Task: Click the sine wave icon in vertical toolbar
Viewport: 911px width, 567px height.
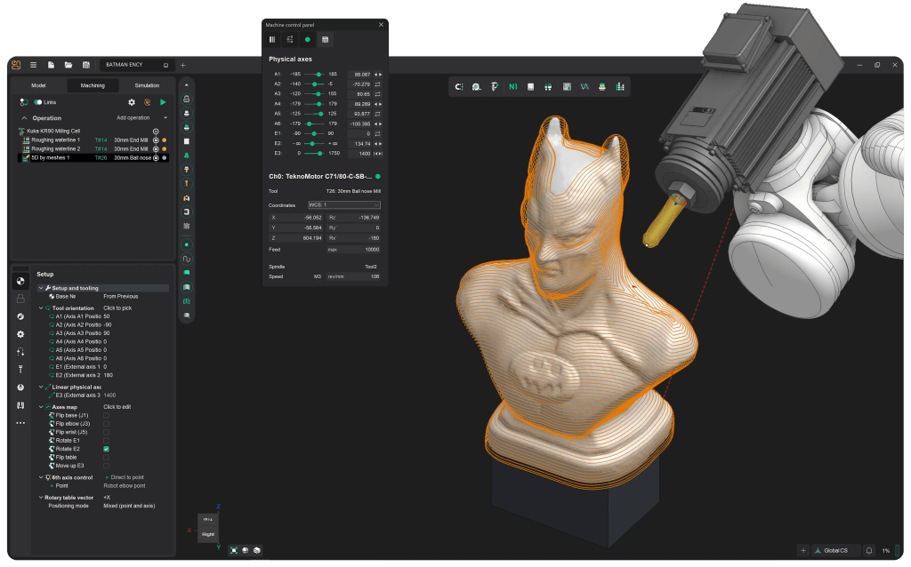Action: tap(187, 259)
